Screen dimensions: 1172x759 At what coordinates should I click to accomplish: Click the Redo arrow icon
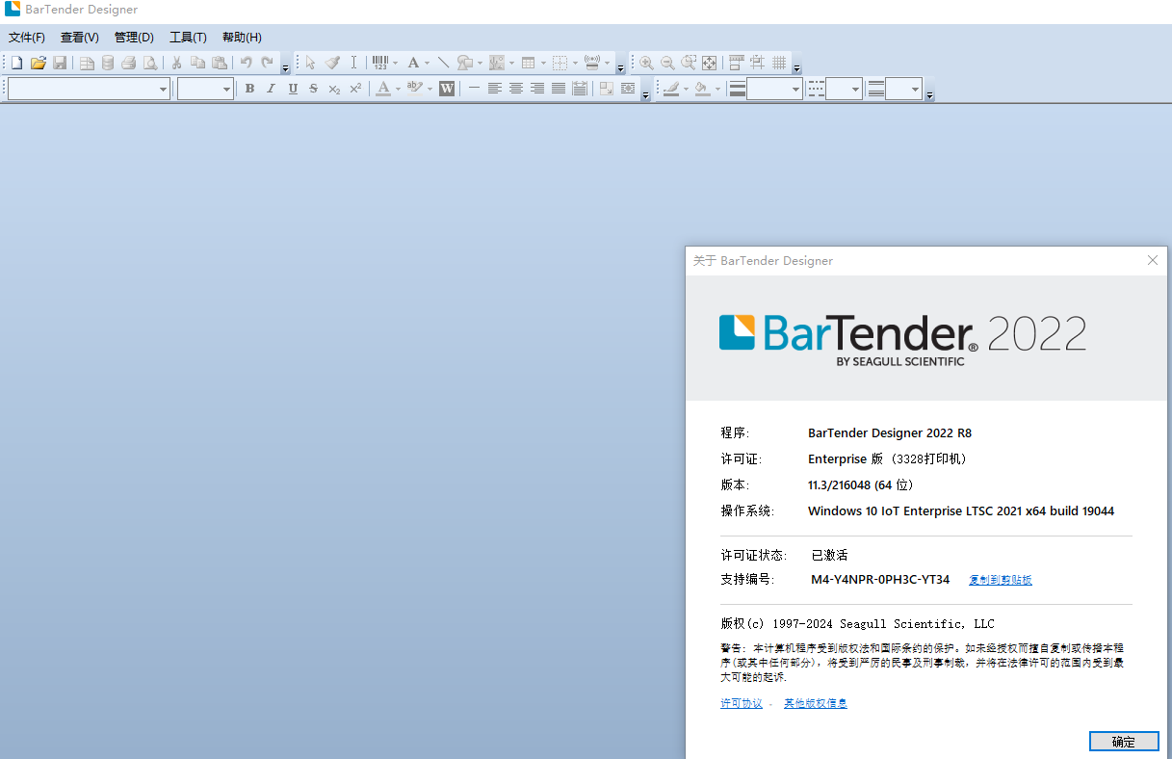coord(268,63)
